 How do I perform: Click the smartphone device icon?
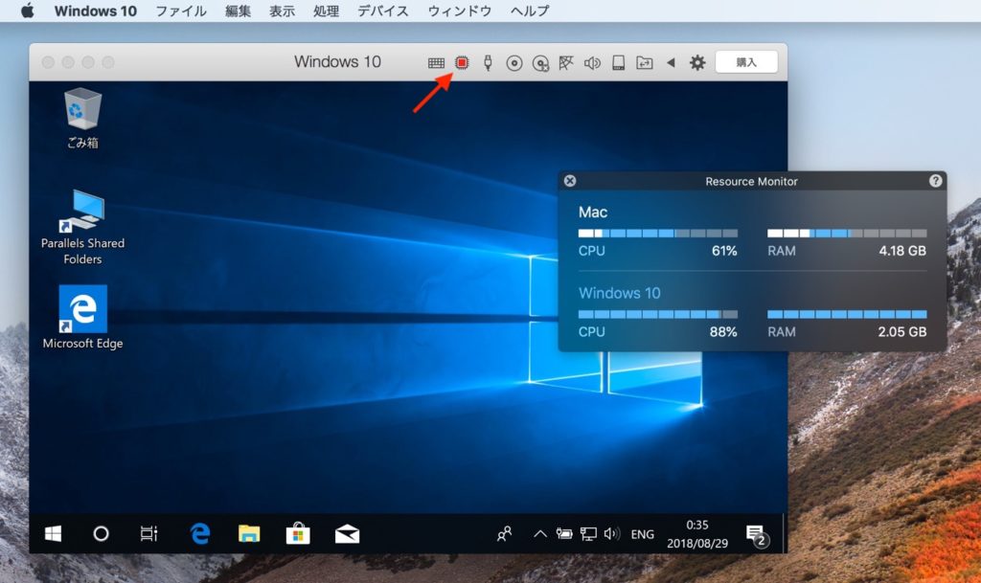[x=618, y=61]
